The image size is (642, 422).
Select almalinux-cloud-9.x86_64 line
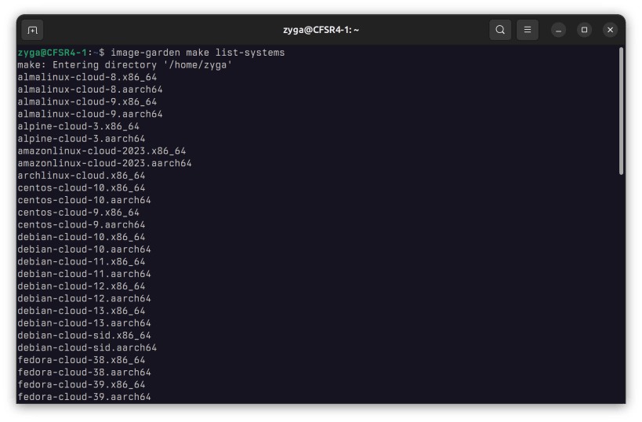coord(87,102)
